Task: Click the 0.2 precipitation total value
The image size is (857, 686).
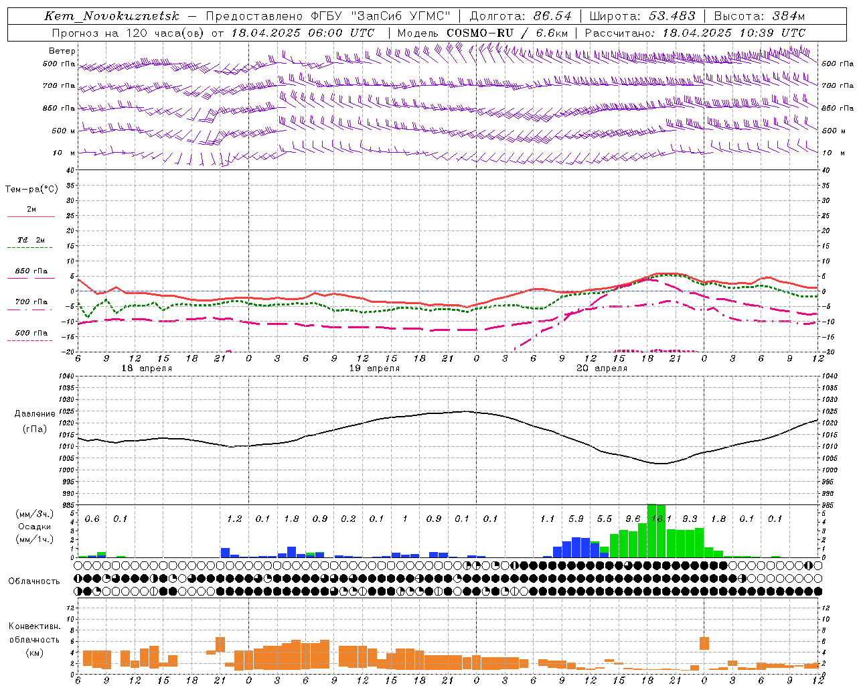Action: click(x=348, y=519)
